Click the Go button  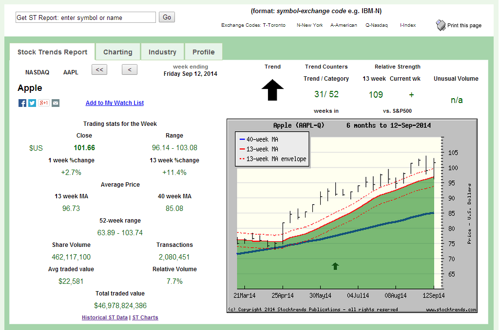pos(167,17)
